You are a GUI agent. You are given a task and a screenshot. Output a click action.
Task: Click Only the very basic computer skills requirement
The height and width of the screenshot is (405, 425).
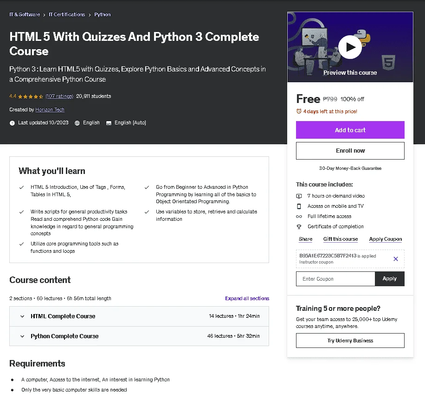(x=74, y=390)
